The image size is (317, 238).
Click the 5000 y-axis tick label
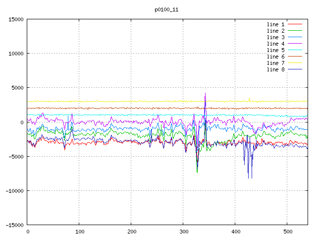17,88
